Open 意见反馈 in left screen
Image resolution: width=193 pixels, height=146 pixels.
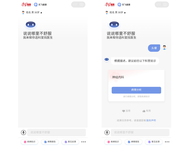[x=70, y=142]
